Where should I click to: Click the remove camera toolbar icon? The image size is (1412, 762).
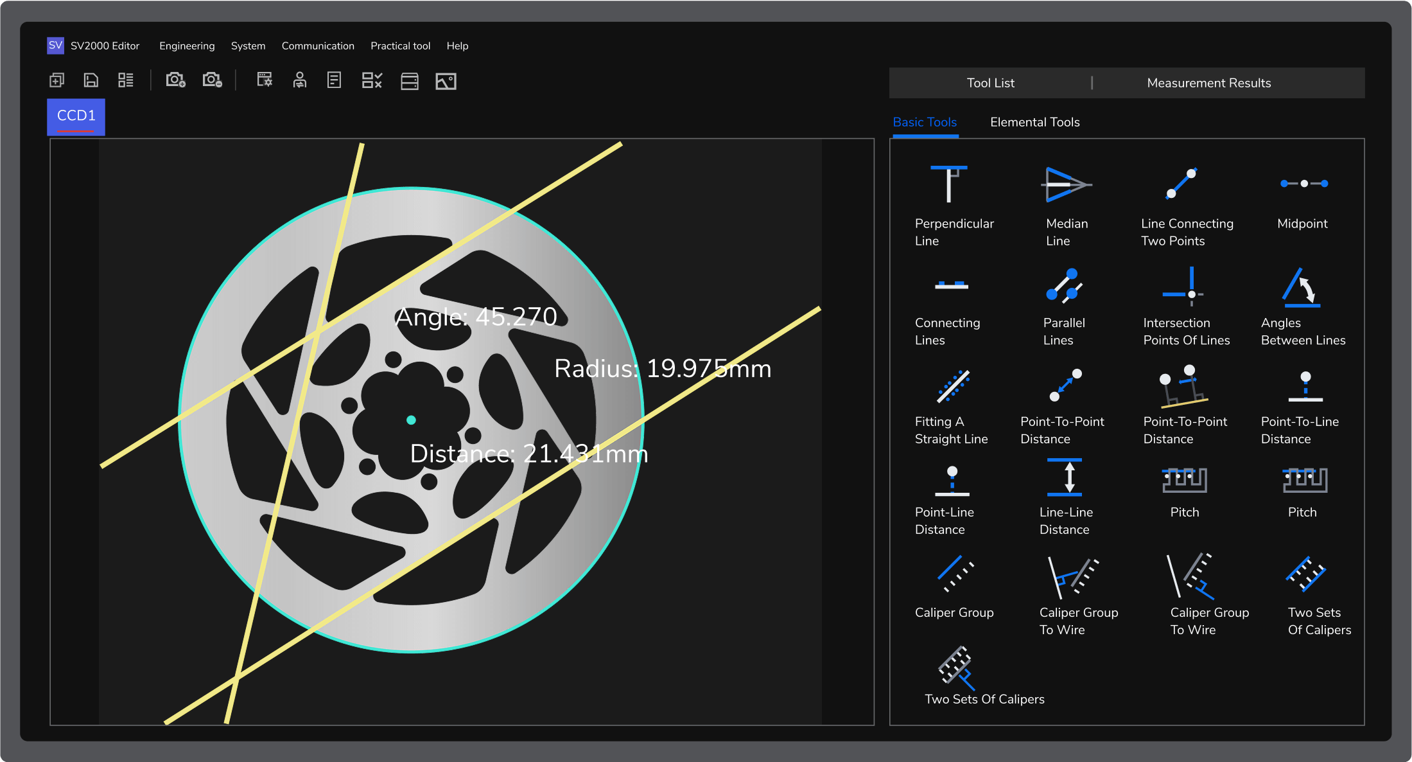coord(212,80)
